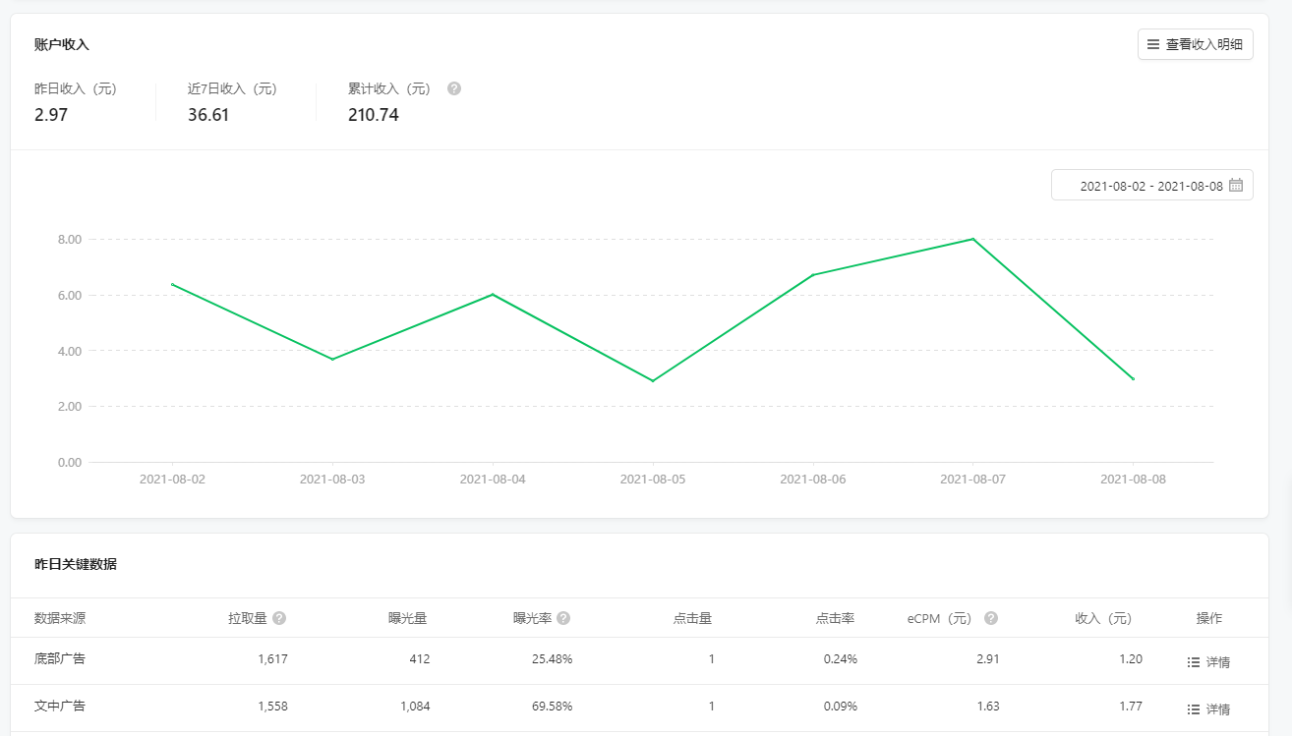Click the 昨日收入 value 2.97

[51, 115]
